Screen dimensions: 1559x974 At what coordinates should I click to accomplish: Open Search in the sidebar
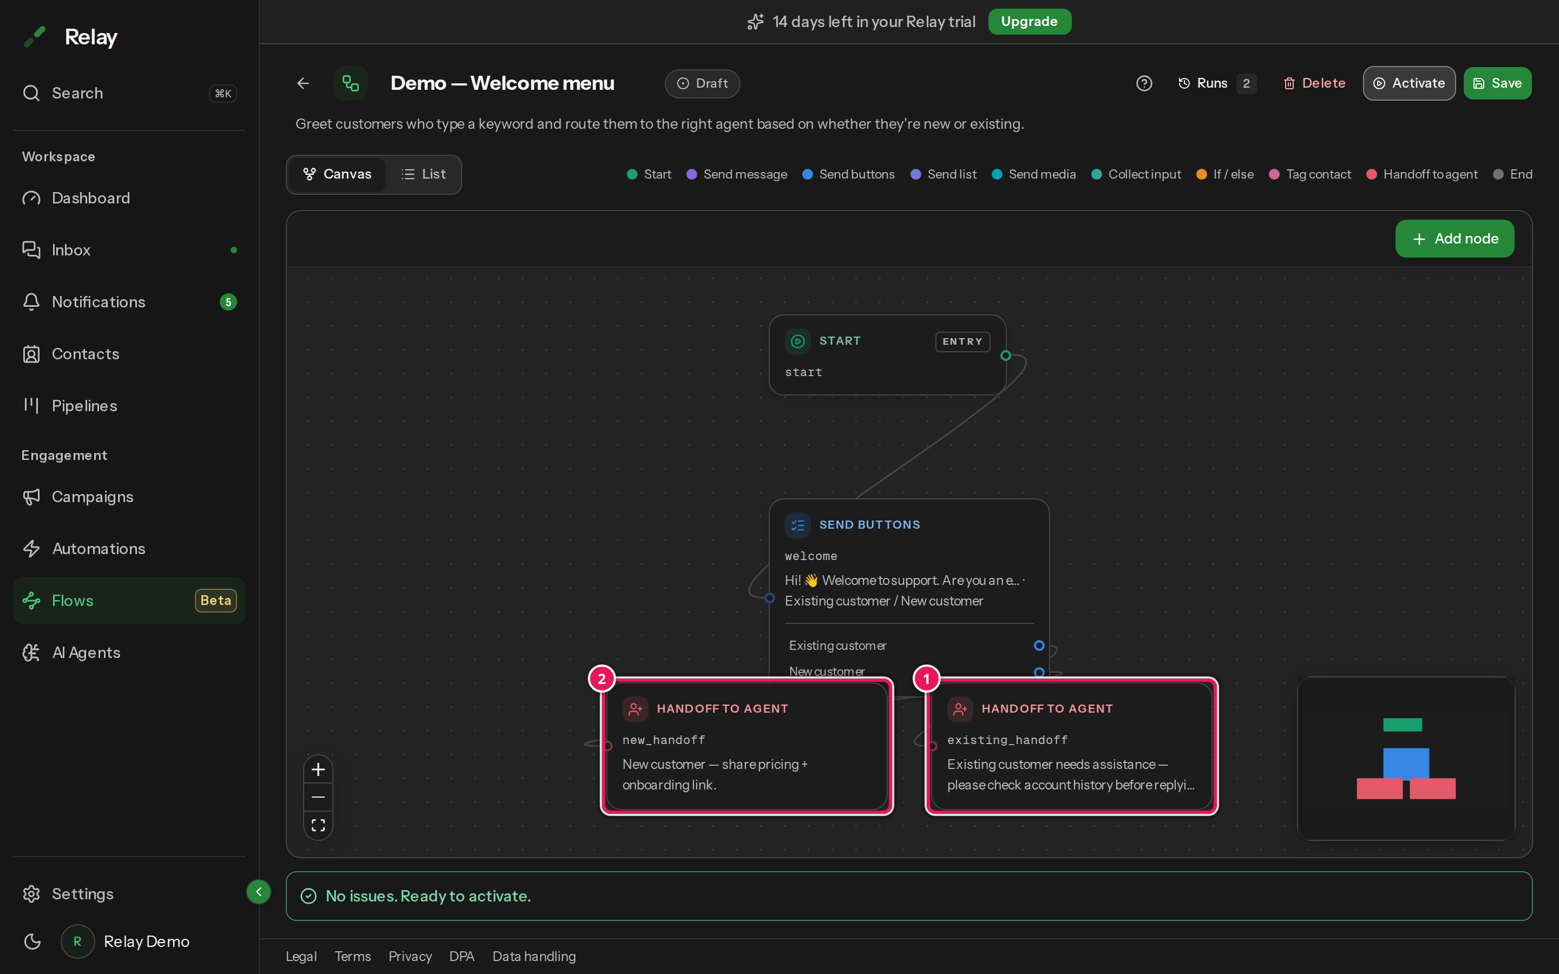coord(129,93)
